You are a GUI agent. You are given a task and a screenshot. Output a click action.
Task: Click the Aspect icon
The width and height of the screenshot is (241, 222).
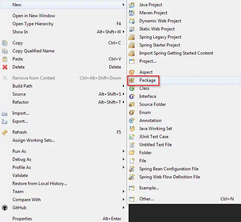132,72
